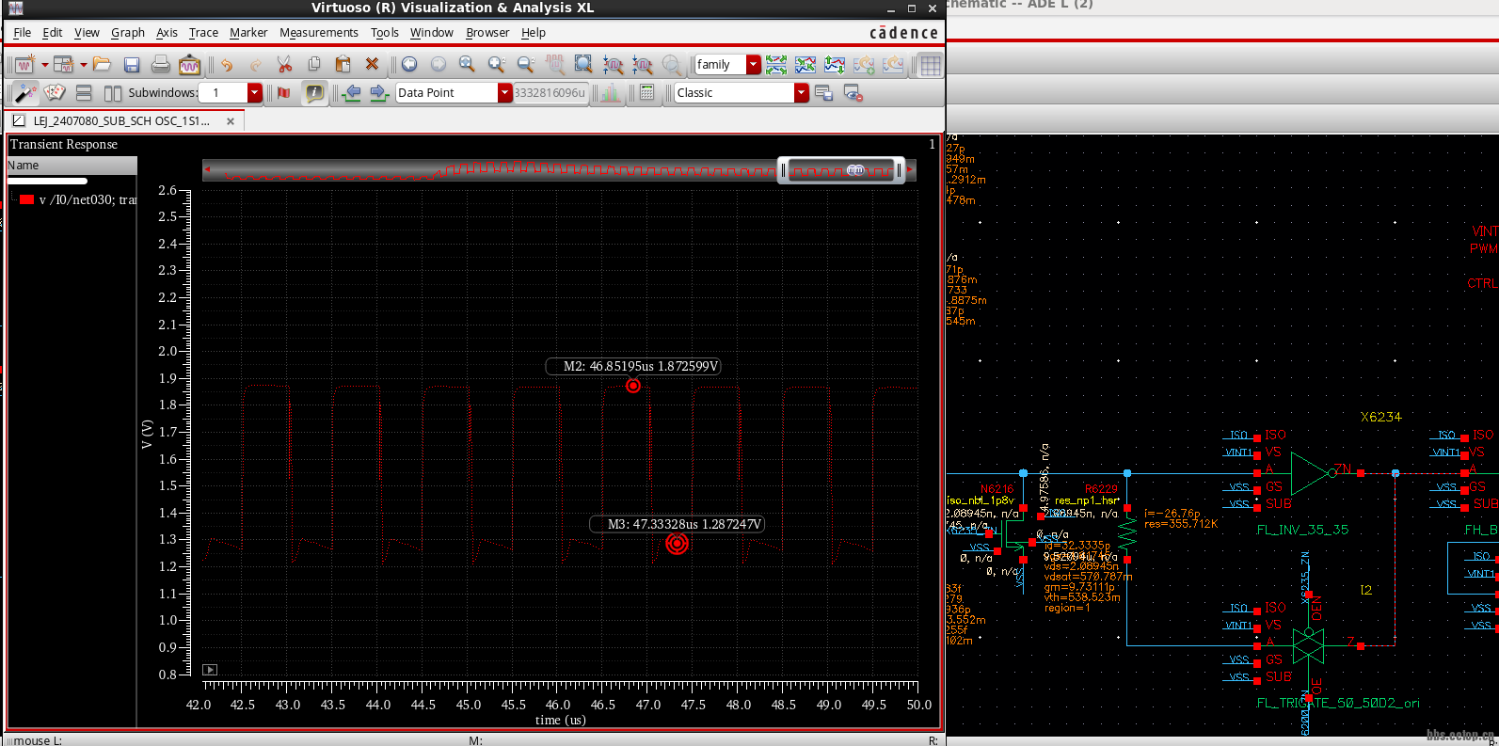
Task: Delete the selection with the X icon
Action: [372, 65]
